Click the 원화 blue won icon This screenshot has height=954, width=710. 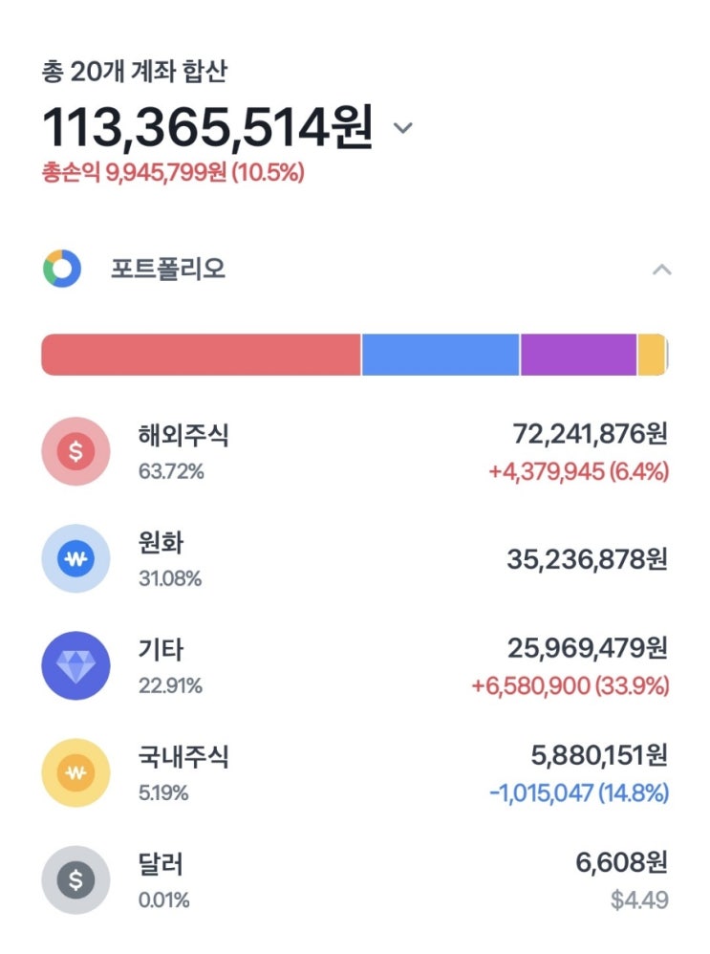[x=76, y=558]
